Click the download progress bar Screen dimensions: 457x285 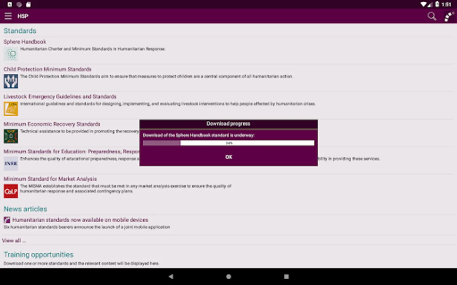coord(228,143)
